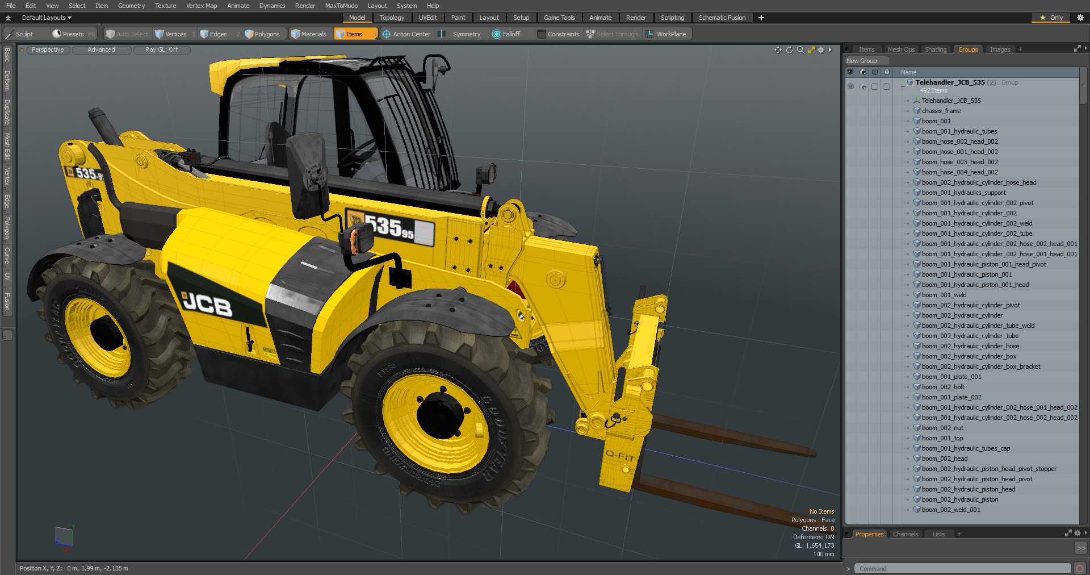Image resolution: width=1090 pixels, height=575 pixels.
Task: Open the MaxToModo menu
Action: [x=341, y=6]
